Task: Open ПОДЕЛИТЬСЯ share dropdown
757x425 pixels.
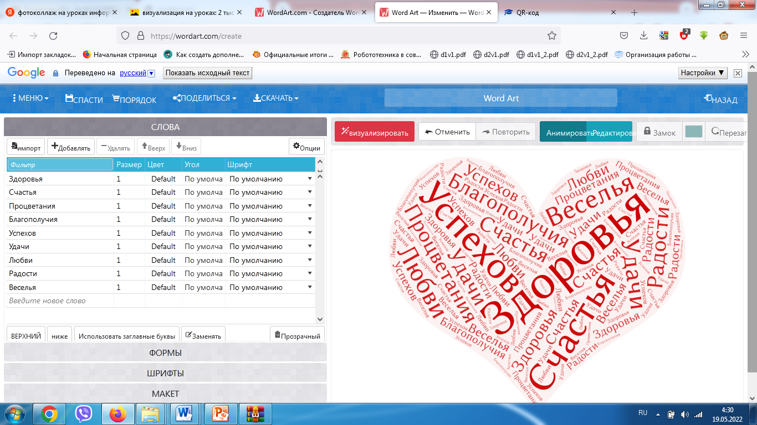Action: (x=204, y=98)
